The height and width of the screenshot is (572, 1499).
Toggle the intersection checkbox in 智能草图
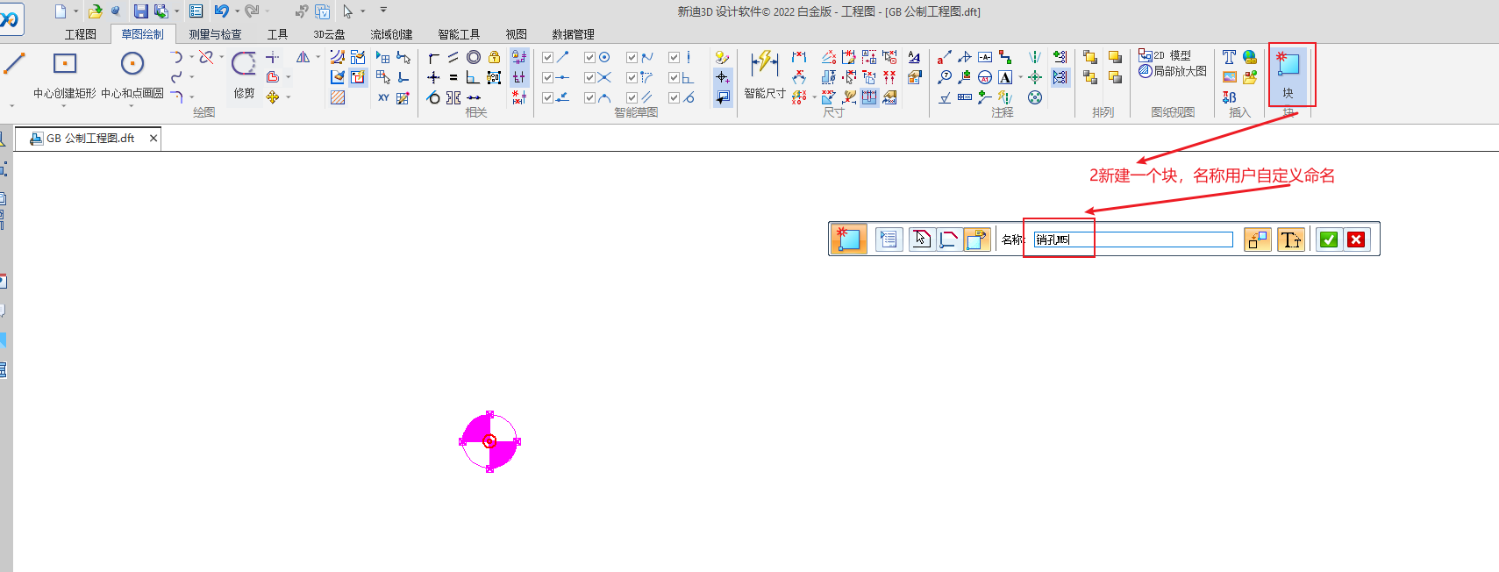coord(590,77)
